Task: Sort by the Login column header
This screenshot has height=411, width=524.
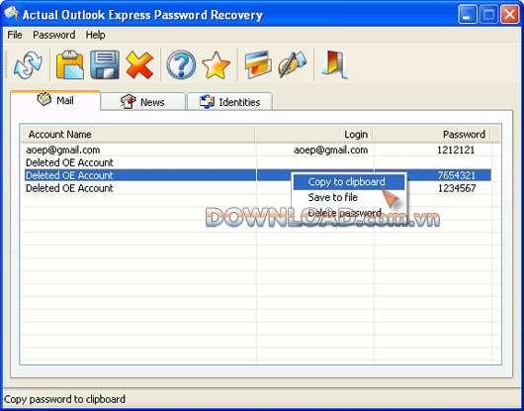Action: [x=314, y=135]
